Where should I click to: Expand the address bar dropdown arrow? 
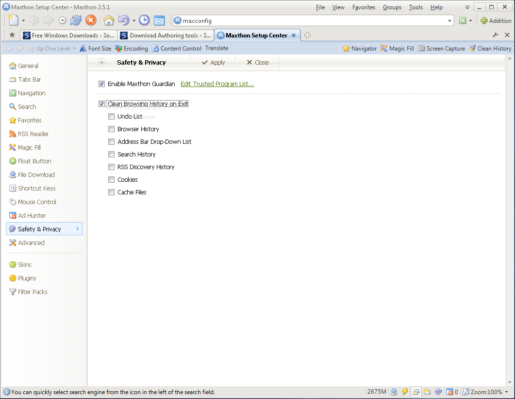pyautogui.click(x=449, y=21)
